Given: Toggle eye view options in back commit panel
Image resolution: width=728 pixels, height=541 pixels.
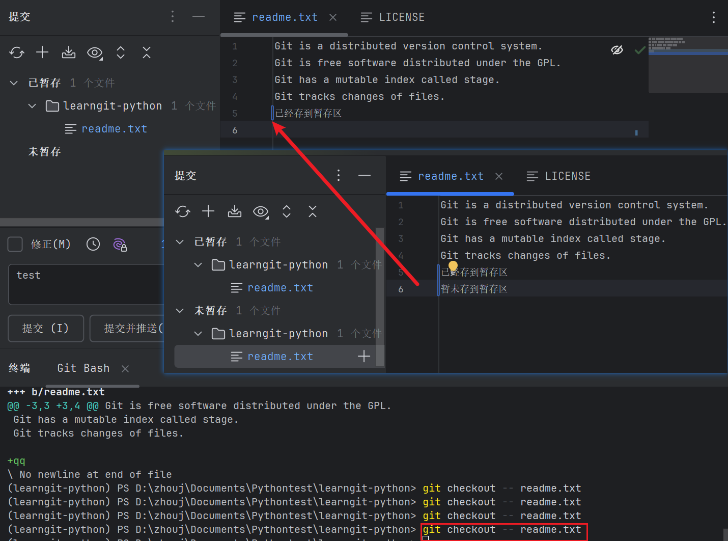Looking at the screenshot, I should coord(95,52).
